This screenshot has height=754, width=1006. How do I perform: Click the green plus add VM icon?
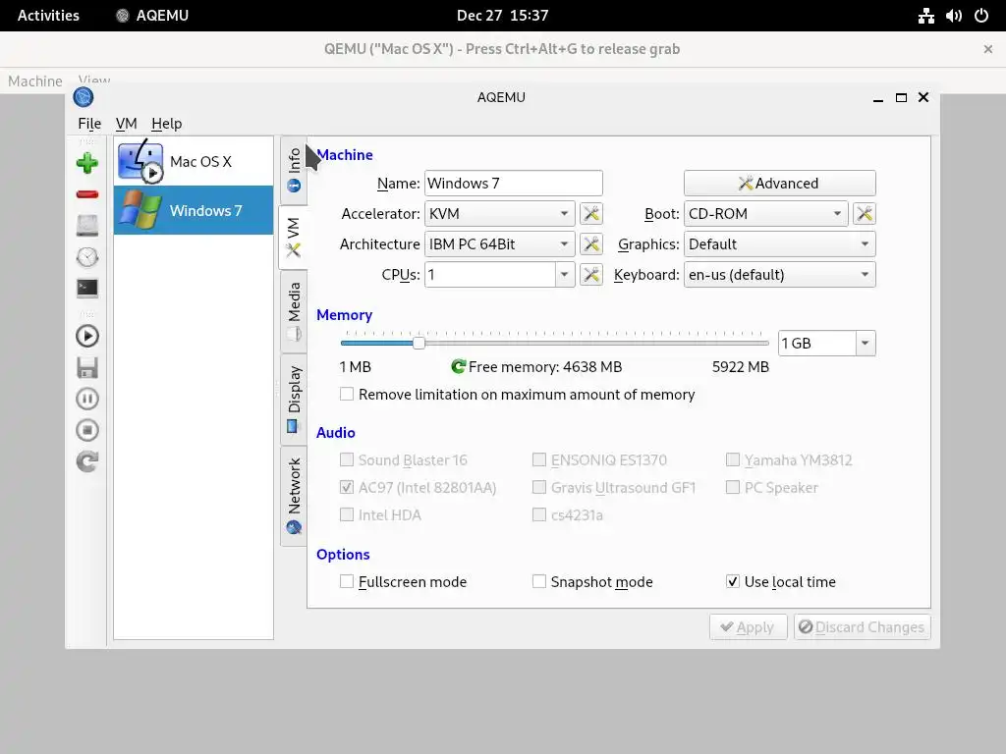[87, 164]
